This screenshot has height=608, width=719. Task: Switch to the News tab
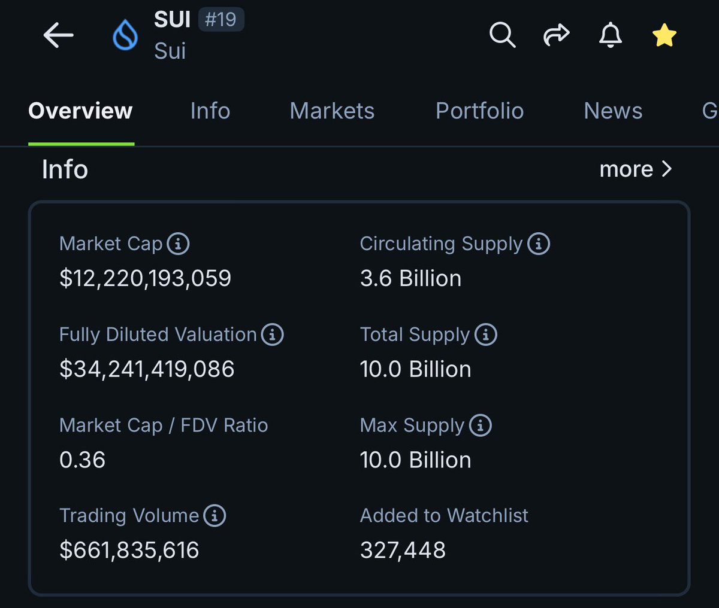click(x=613, y=111)
